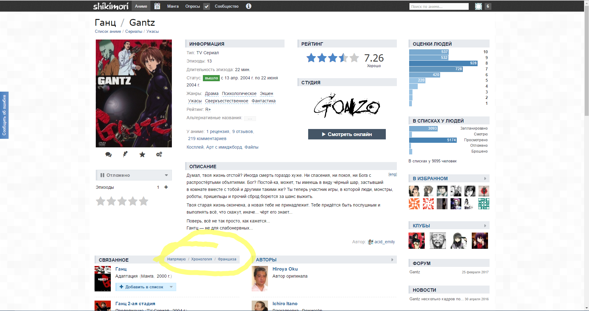Click the shikimori logo
Image resolution: width=589 pixels, height=311 pixels.
pyautogui.click(x=111, y=6)
